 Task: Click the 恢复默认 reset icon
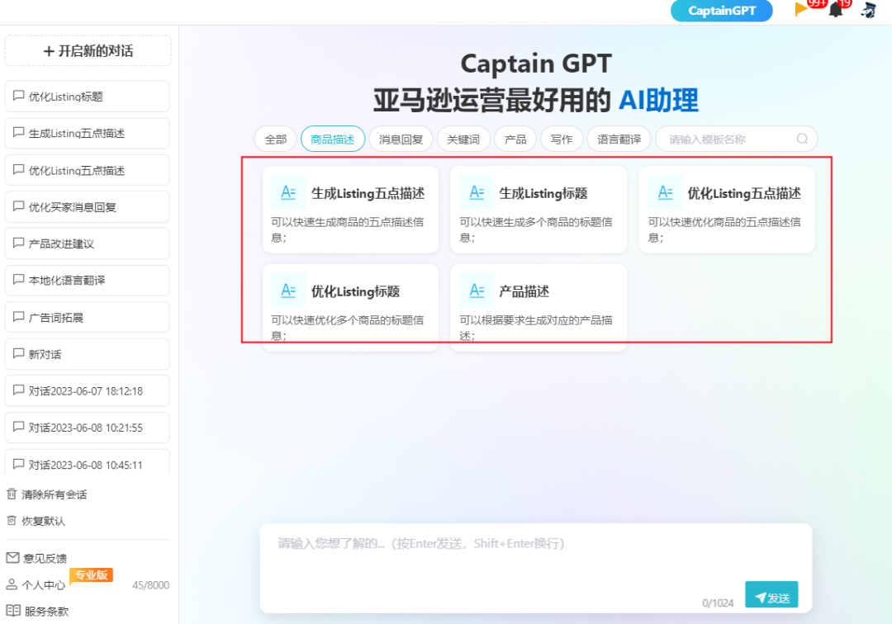point(12,521)
